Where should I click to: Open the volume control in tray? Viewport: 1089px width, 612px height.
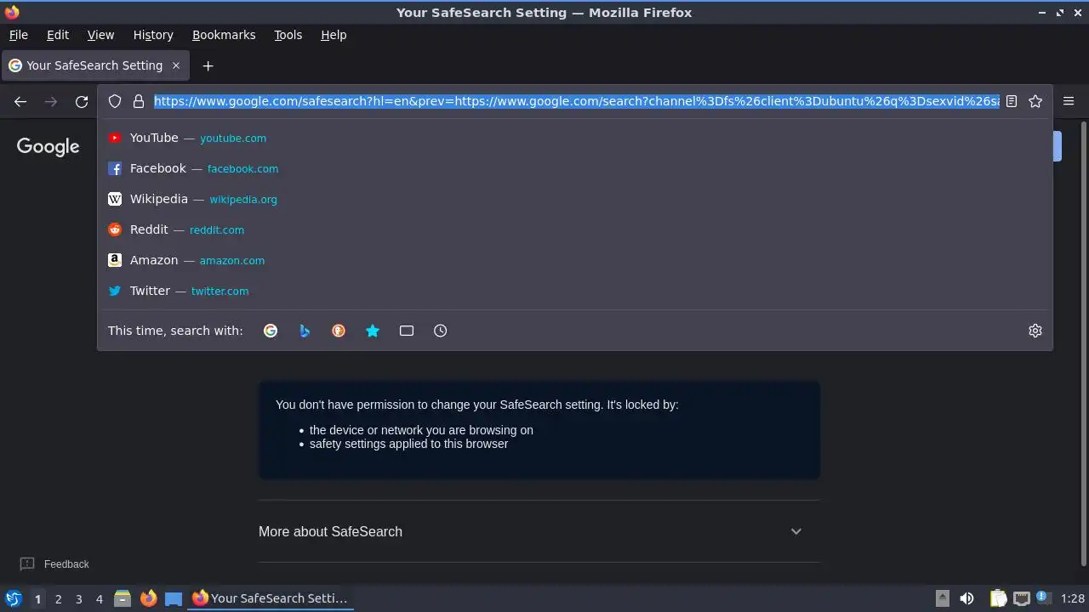pos(966,598)
